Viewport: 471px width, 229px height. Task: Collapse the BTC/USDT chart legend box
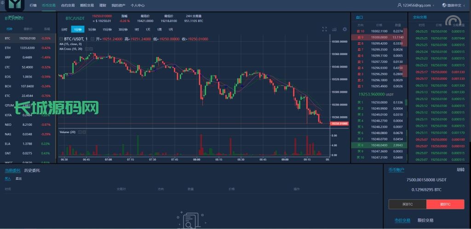pos(61,39)
